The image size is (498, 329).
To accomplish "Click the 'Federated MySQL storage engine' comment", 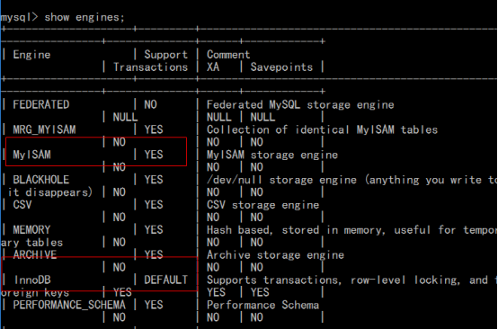I will 300,104.
